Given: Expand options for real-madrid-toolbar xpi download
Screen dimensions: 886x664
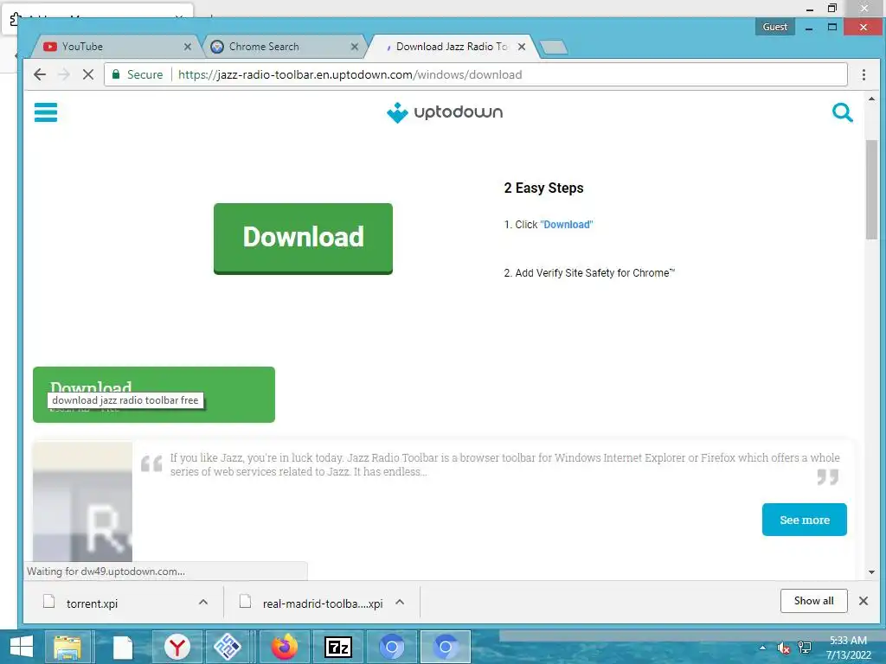Looking at the screenshot, I should tap(400, 603).
